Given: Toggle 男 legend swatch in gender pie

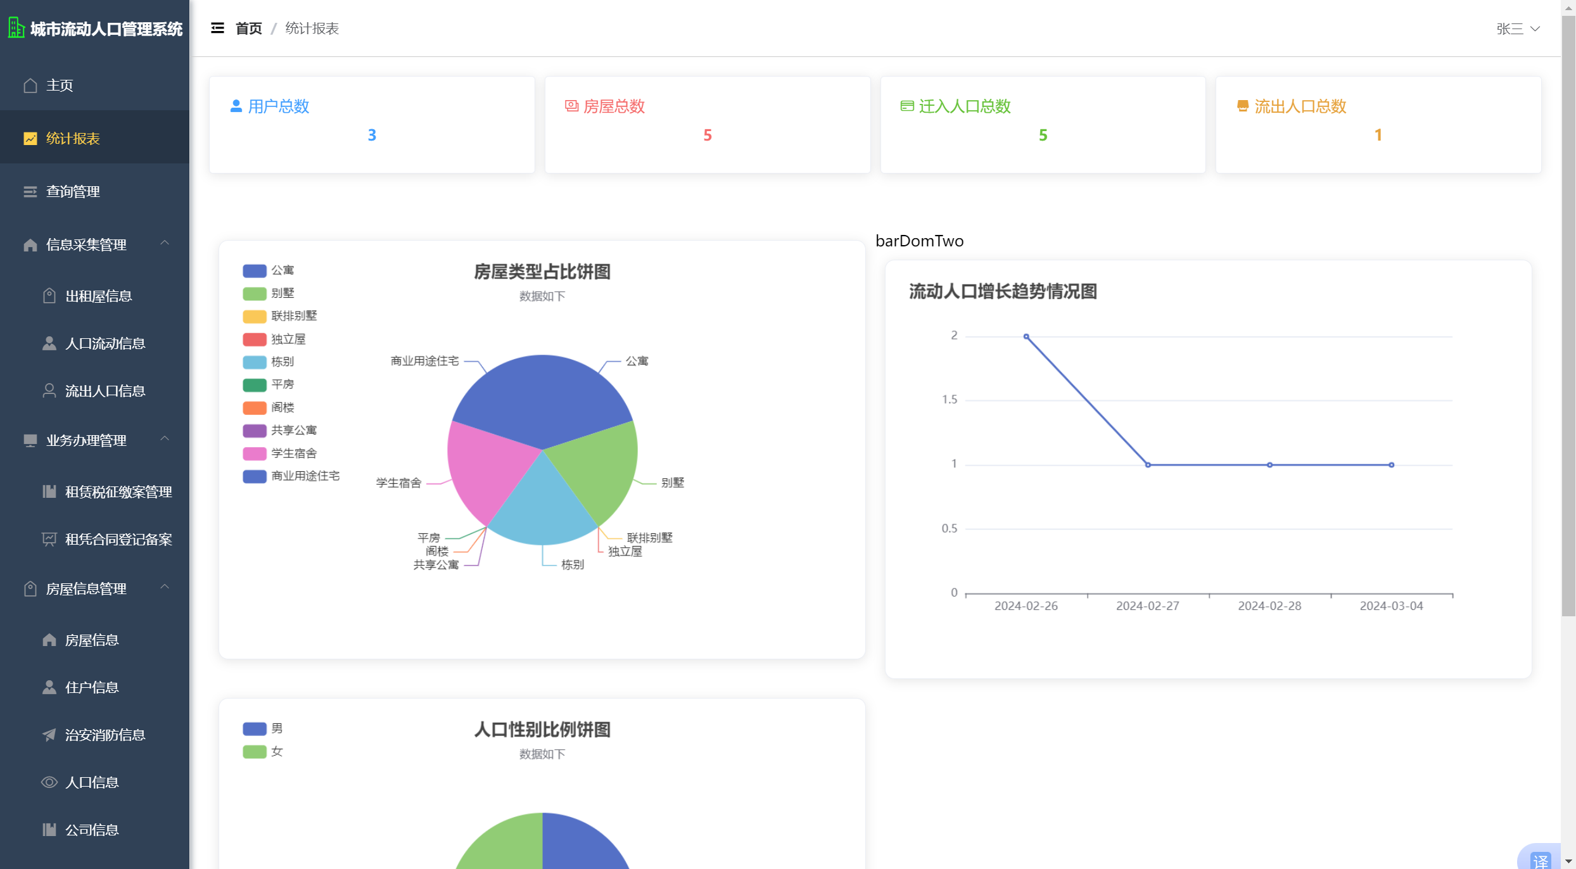Looking at the screenshot, I should click(254, 729).
